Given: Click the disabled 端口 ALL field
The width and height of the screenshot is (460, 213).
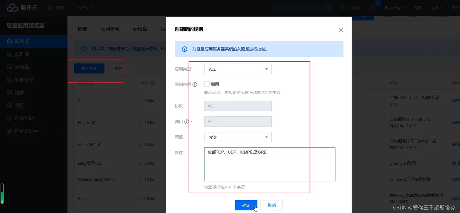Looking at the screenshot, I should [238, 122].
